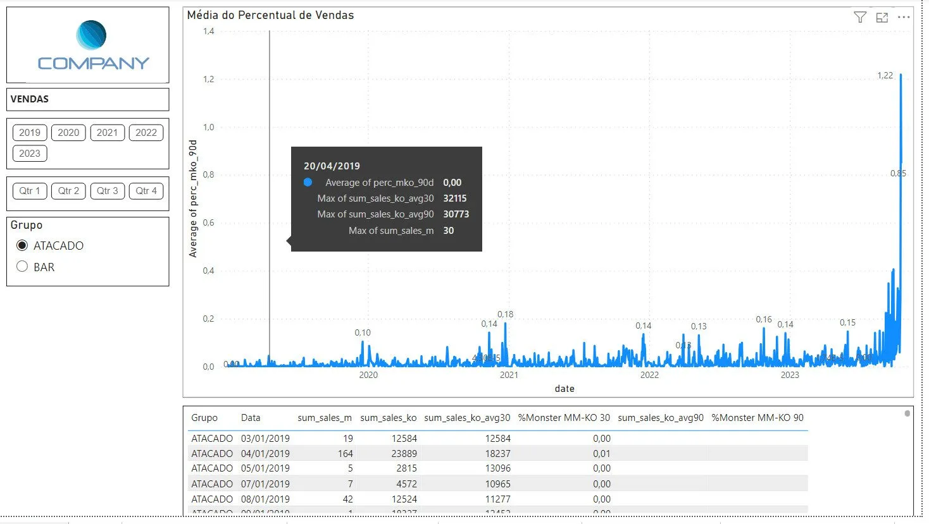Select the Qtr 2 slicer
The image size is (929, 524).
[x=68, y=191]
